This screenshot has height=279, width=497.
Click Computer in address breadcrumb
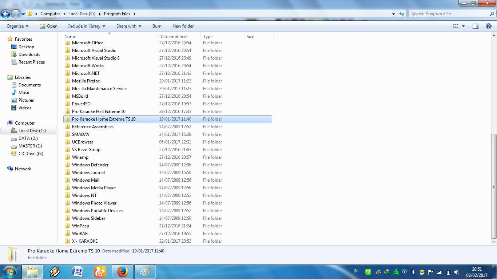tap(50, 14)
